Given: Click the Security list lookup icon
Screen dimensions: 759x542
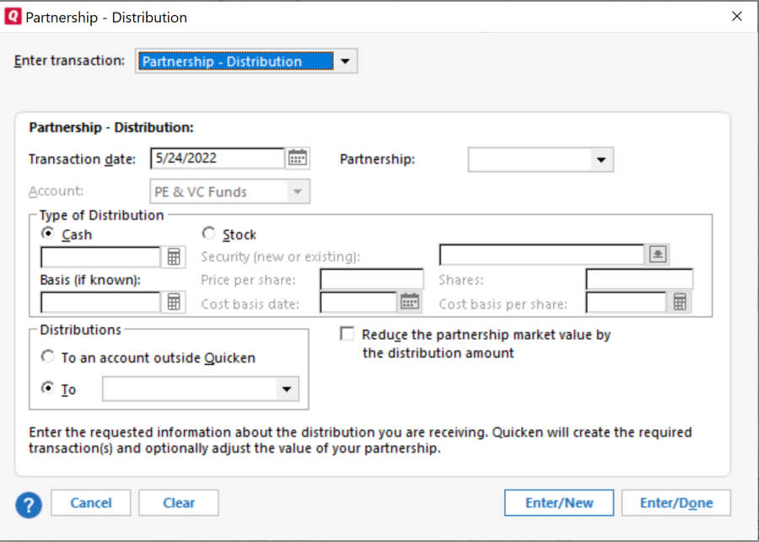Looking at the screenshot, I should tap(659, 255).
